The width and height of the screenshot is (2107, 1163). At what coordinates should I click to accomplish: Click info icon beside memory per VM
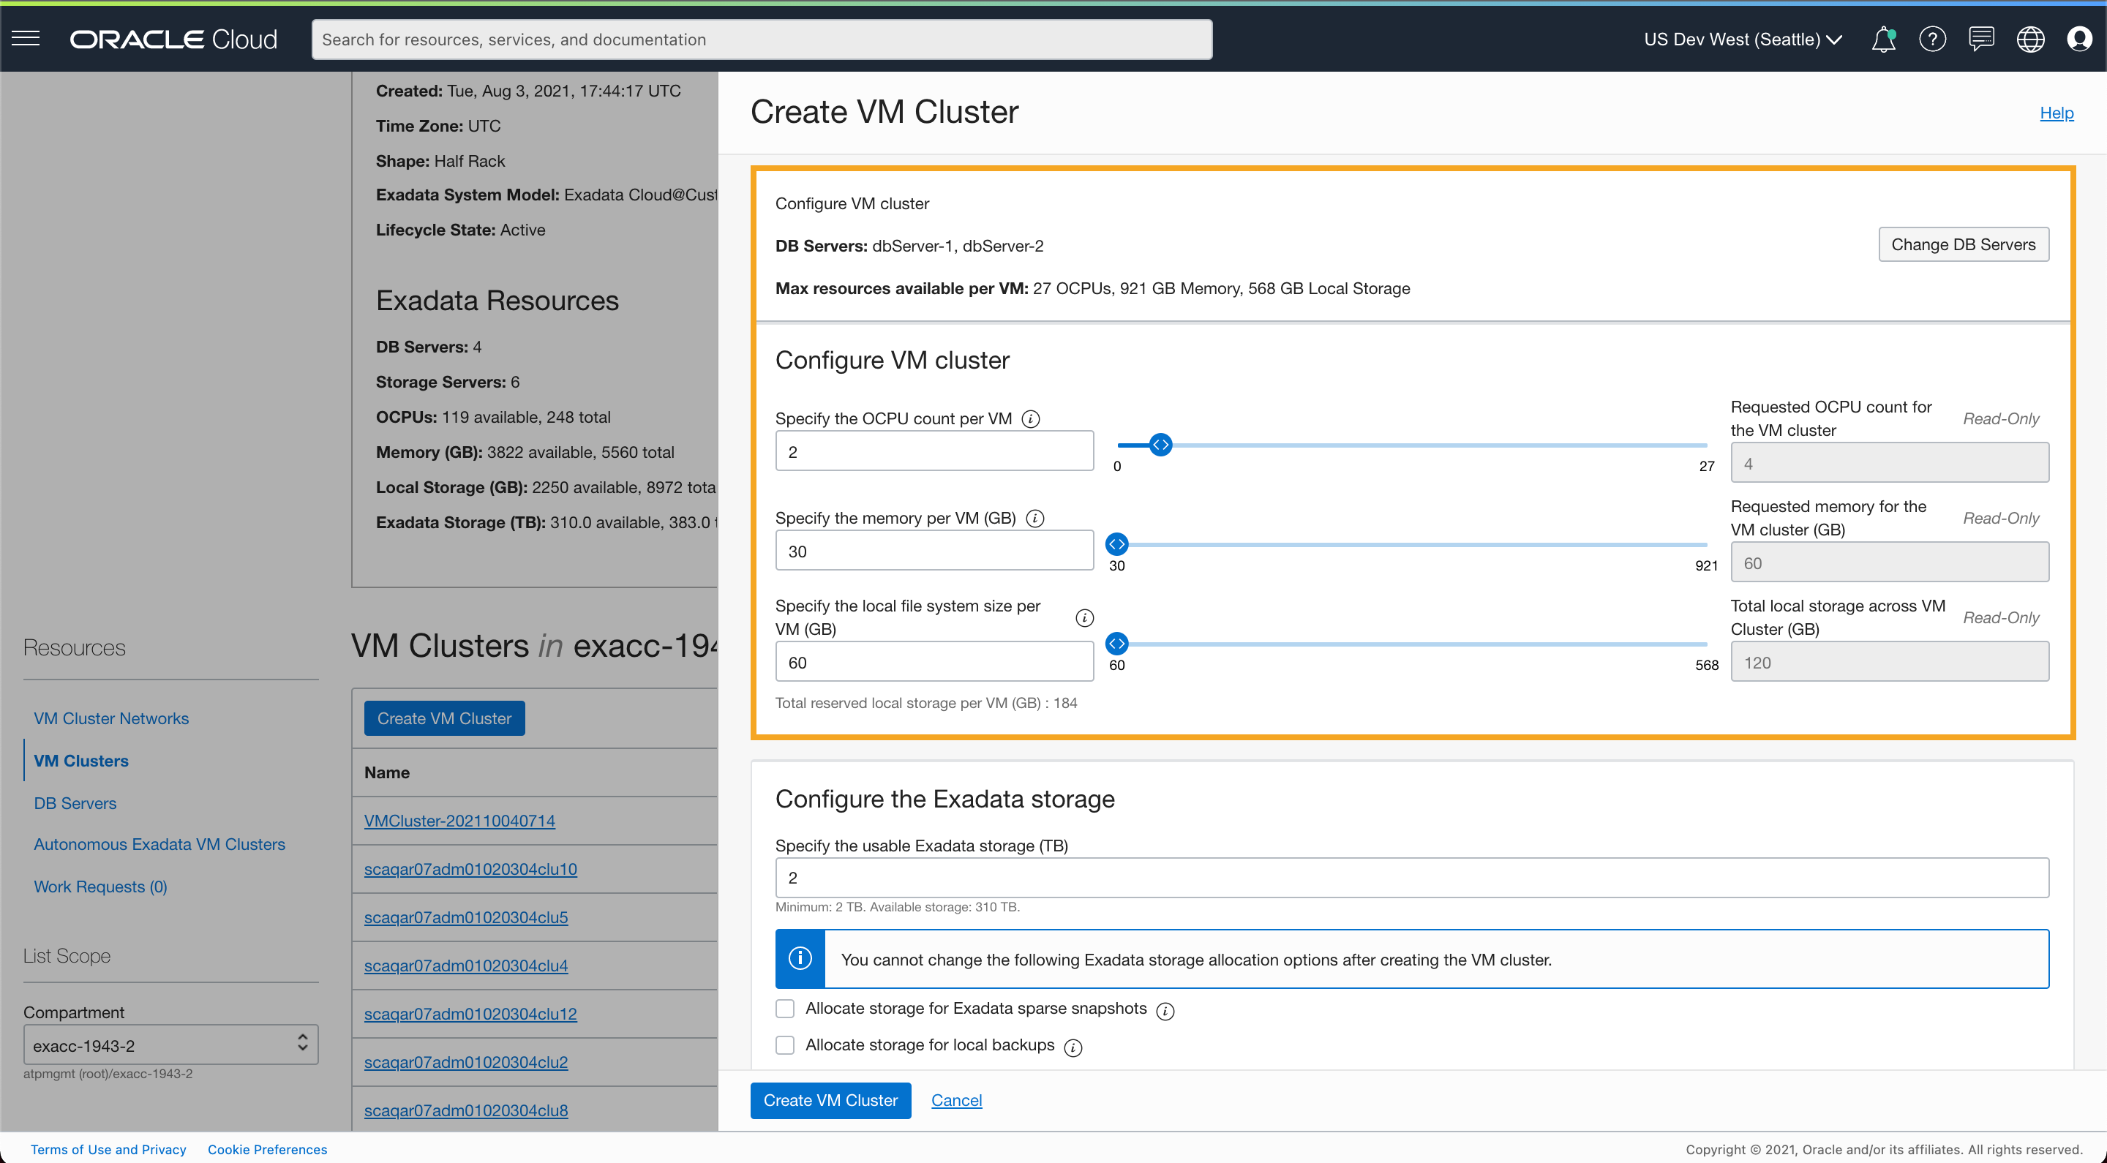1034,519
